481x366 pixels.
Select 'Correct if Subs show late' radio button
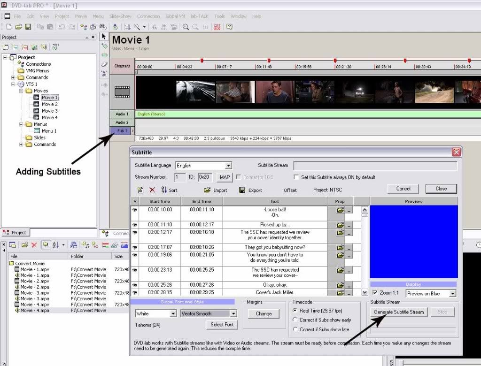(x=295, y=329)
